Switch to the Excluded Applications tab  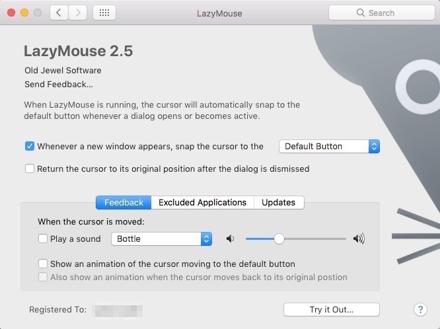pyautogui.click(x=202, y=202)
